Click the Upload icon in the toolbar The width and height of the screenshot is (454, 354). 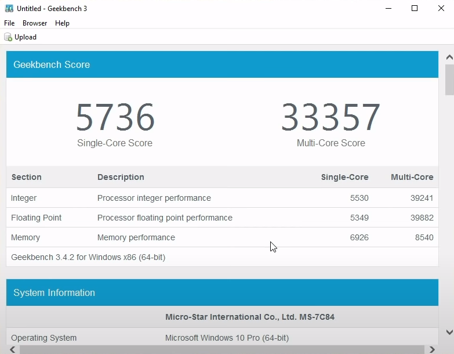(x=8, y=37)
